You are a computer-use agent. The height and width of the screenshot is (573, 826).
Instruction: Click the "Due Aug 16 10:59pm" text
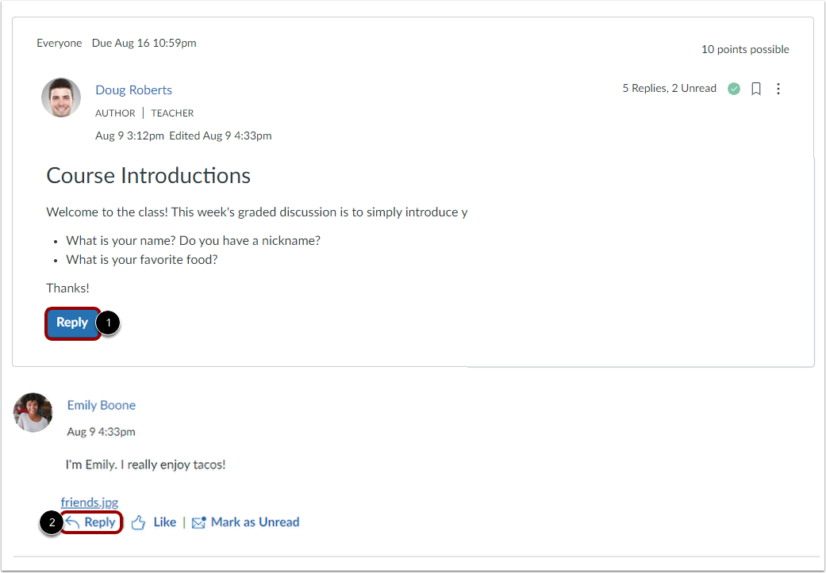(144, 43)
